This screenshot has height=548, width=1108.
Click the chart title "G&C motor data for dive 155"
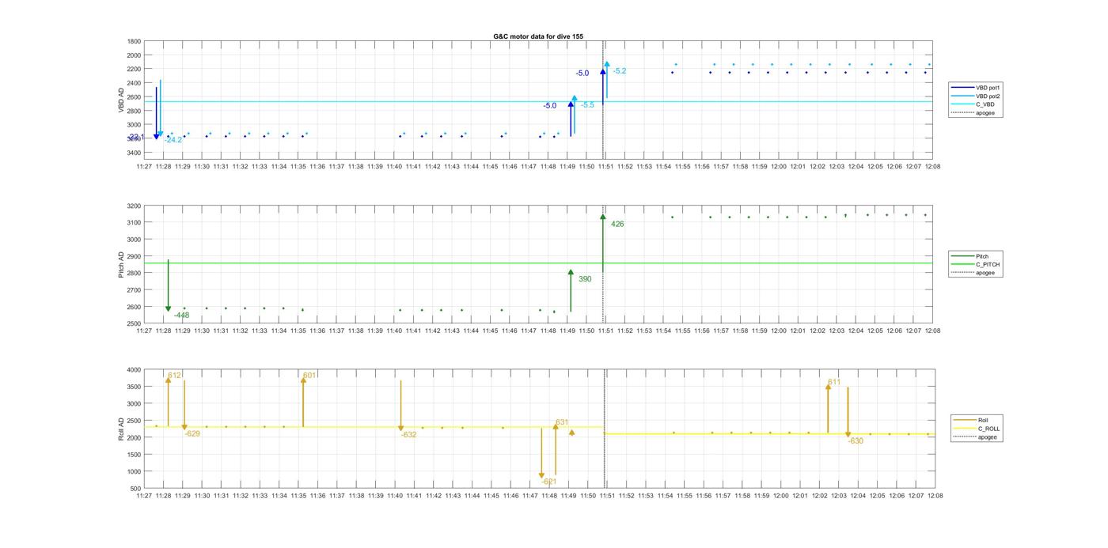tap(538, 36)
